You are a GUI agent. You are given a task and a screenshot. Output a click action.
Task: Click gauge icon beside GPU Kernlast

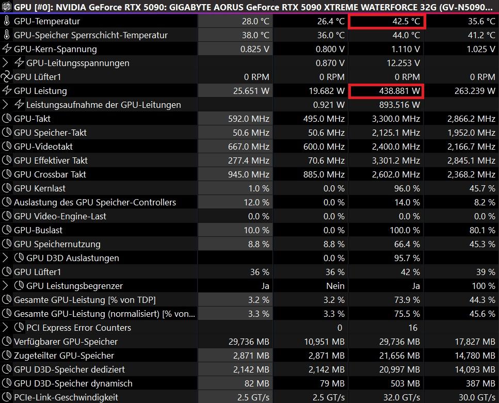point(7,188)
